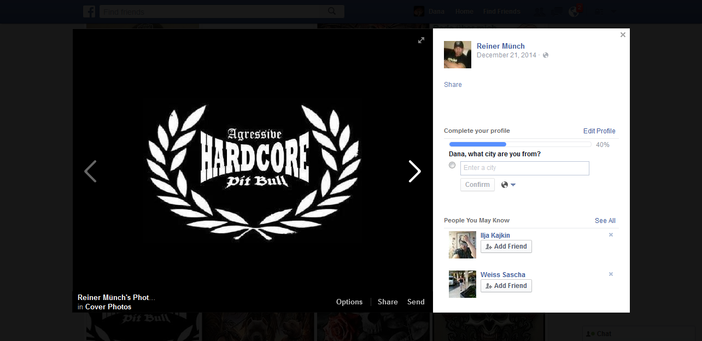Open the privacy shortcuts icon in top bar
The height and width of the screenshot is (341, 702).
click(600, 11)
